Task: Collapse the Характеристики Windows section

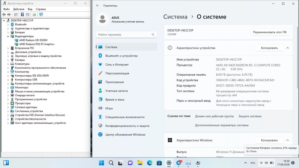Action: coord(288,140)
